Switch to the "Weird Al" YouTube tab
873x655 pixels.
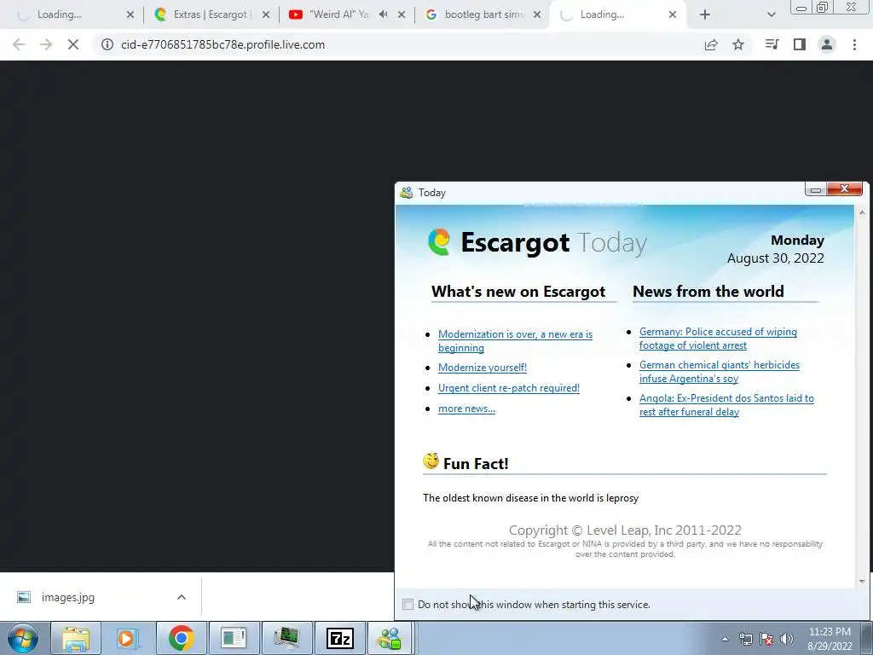pos(339,14)
